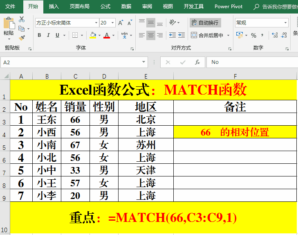Apply percent style format
Screen dimensions: 298x235
253,35
